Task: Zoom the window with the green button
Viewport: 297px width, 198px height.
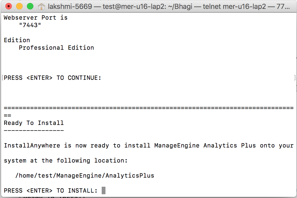Action: click(x=30, y=6)
